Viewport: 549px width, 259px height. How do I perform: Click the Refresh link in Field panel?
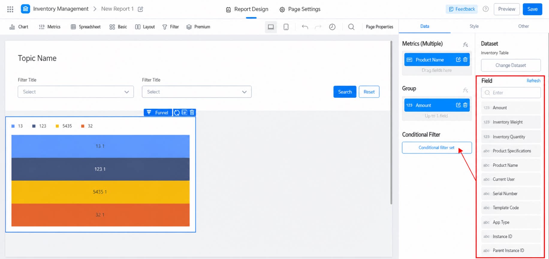point(533,81)
